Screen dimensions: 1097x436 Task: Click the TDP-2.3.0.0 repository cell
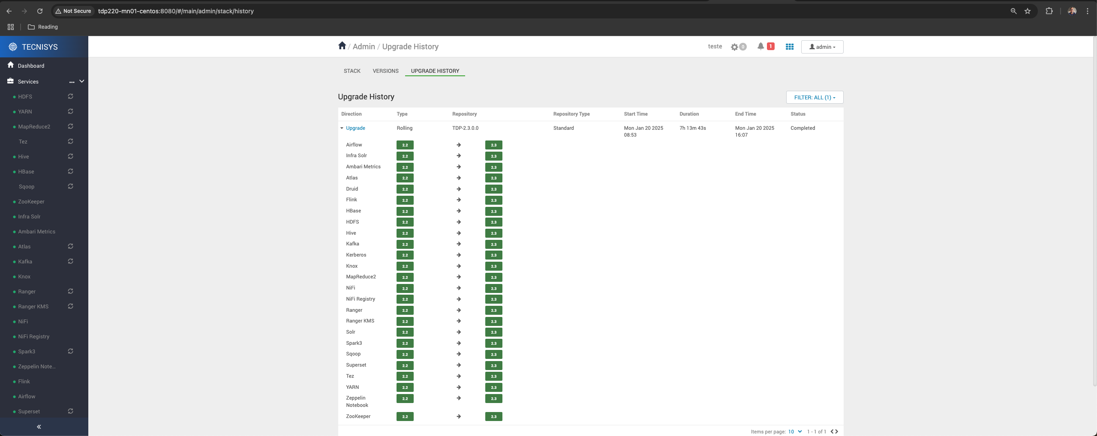coord(465,128)
